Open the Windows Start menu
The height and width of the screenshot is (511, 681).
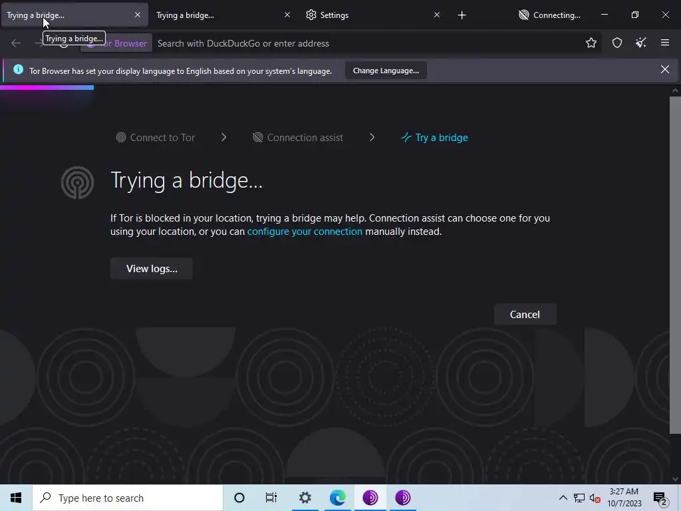coord(16,498)
